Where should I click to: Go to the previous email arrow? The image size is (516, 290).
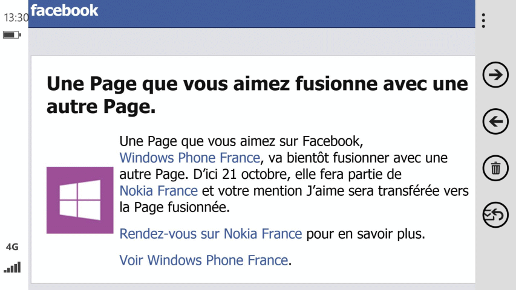click(495, 121)
